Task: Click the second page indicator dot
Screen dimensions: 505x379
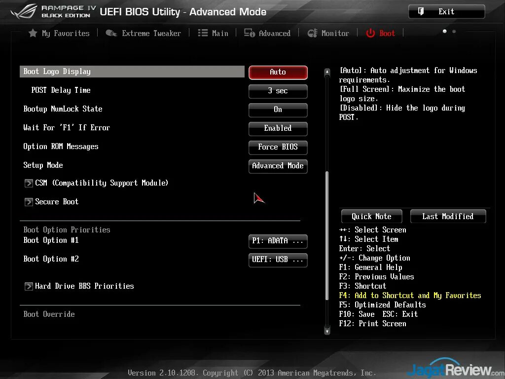Action: click(454, 31)
